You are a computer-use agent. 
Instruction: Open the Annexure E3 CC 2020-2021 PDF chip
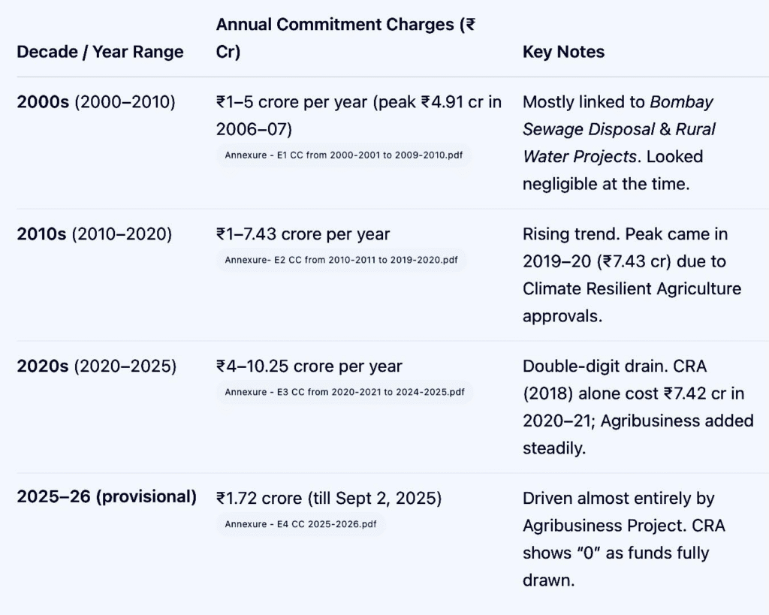click(x=344, y=392)
